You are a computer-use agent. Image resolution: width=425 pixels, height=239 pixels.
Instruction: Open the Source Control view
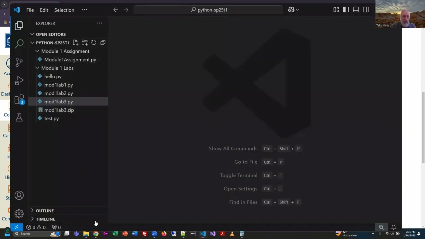(x=19, y=62)
